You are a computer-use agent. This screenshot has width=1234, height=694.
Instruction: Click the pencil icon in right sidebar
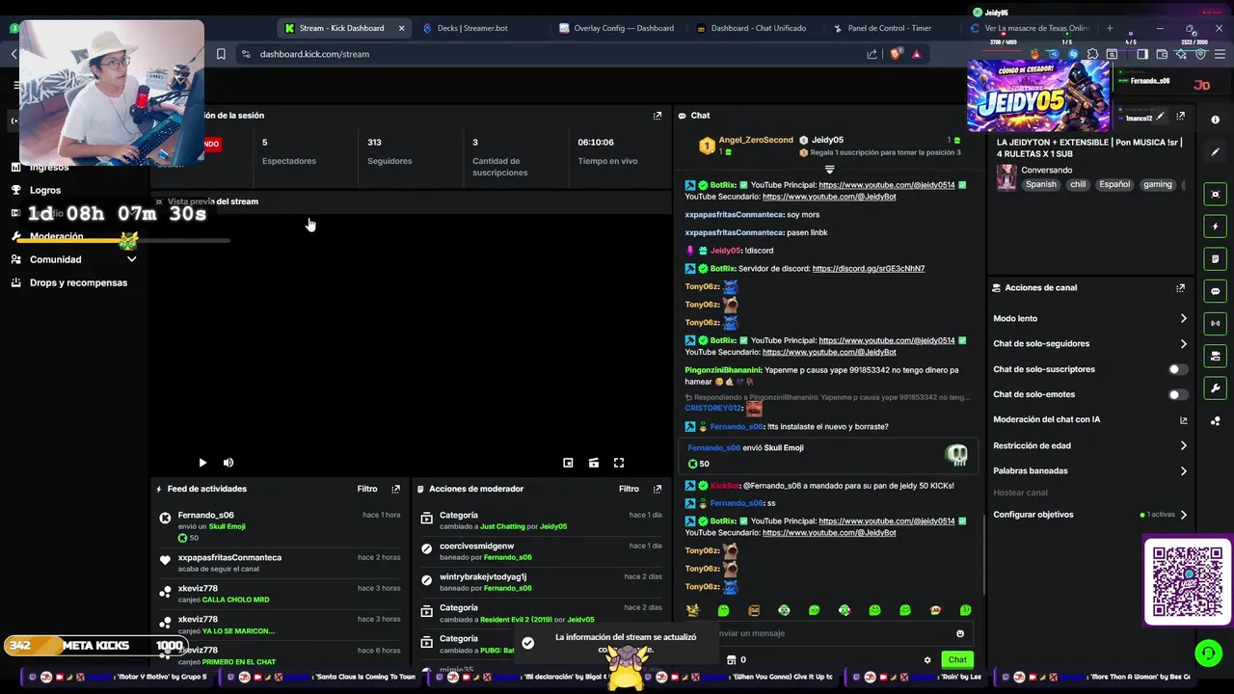[1215, 151]
